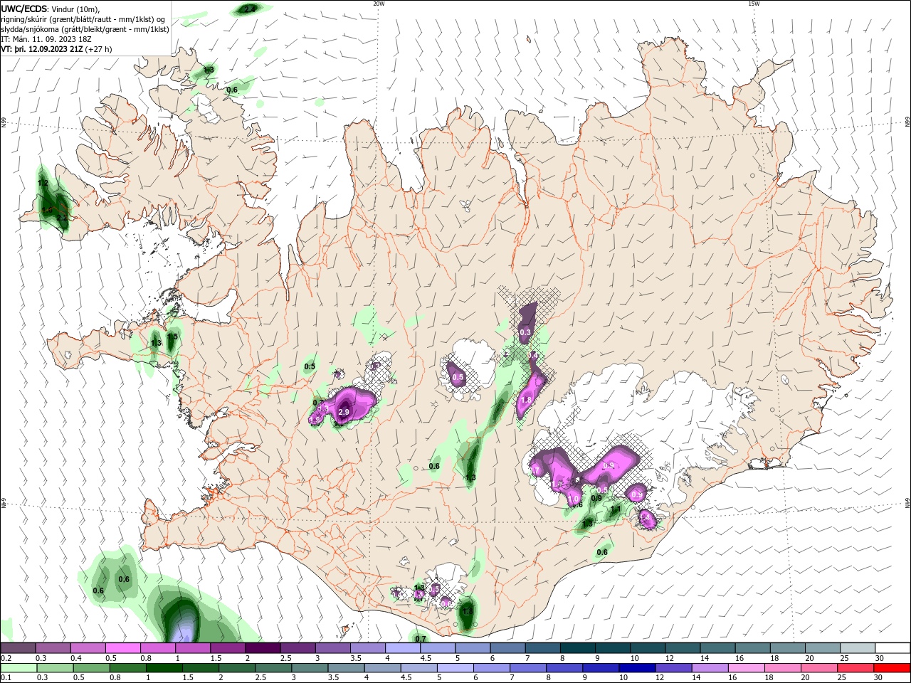Pick the pure red rain swatch at 30
Image resolution: width=911 pixels, height=683 pixels.
click(892, 668)
